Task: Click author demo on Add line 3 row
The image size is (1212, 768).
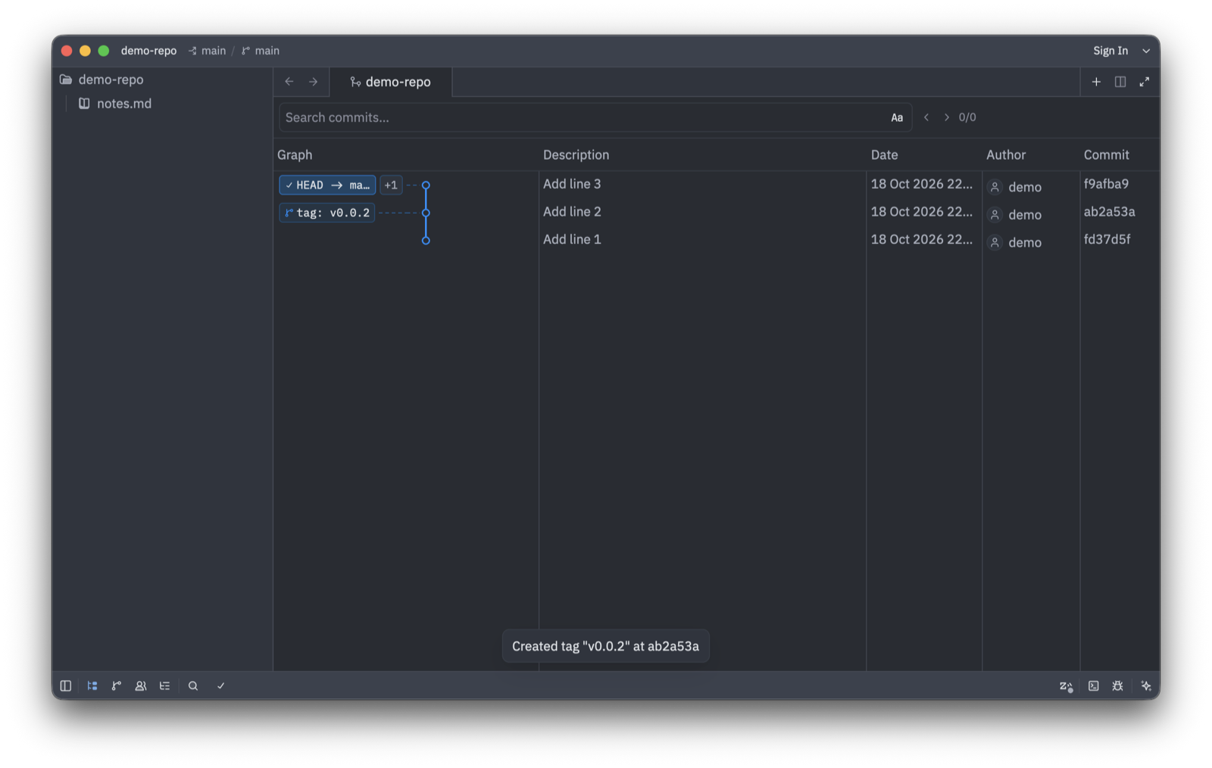Action: click(1015, 187)
